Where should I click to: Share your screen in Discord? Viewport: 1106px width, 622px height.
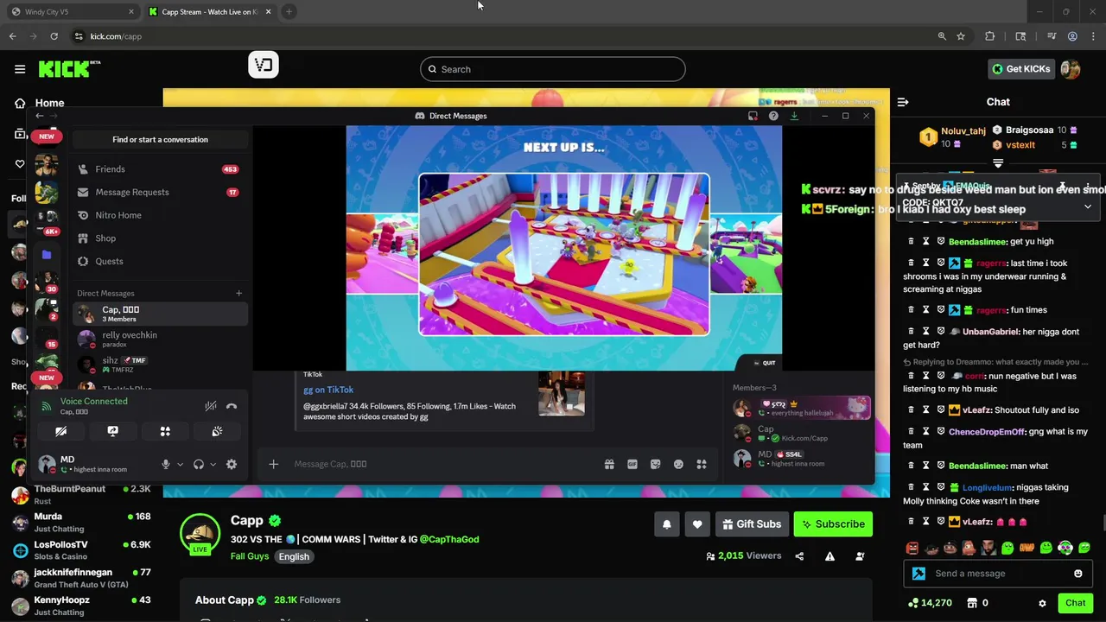coord(112,431)
